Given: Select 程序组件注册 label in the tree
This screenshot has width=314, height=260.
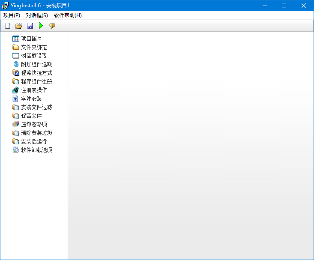Looking at the screenshot, I should (x=37, y=81).
